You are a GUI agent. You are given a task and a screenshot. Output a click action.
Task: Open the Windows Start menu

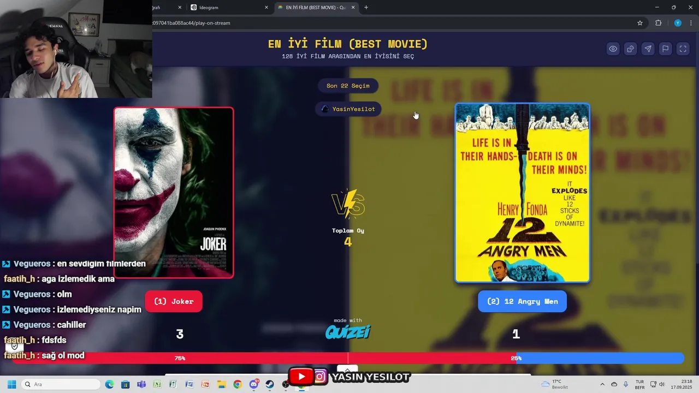[11, 384]
